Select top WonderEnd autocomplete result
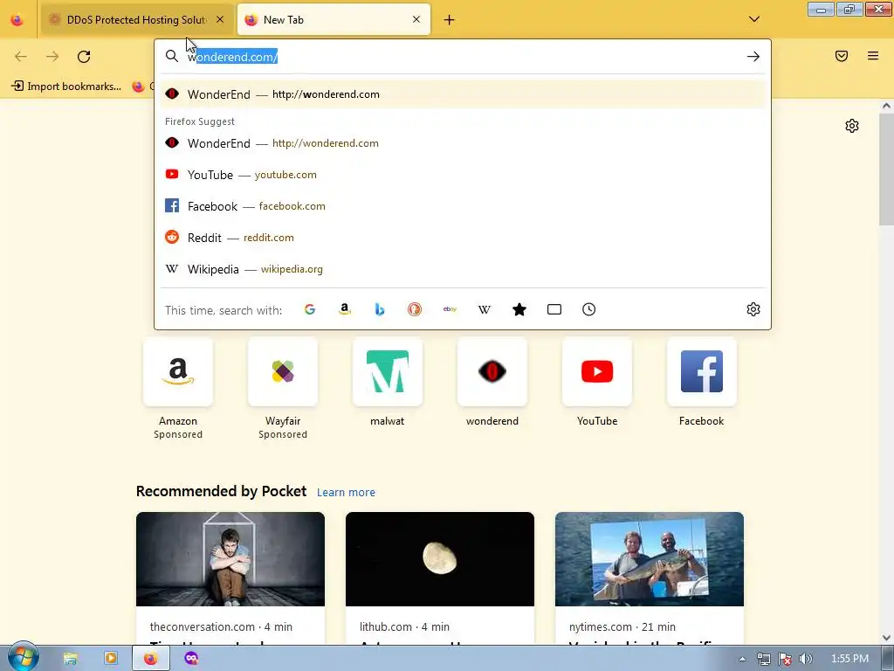 pos(463,94)
